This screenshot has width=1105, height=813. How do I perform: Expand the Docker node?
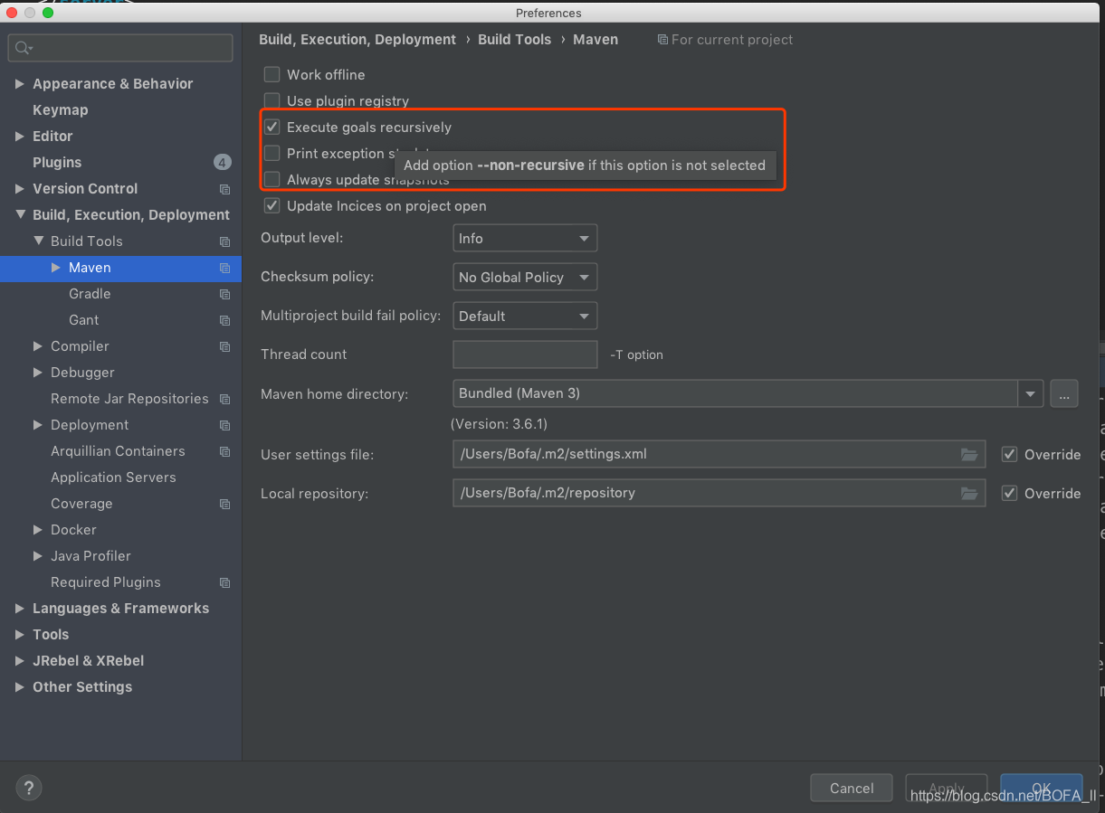(x=38, y=530)
